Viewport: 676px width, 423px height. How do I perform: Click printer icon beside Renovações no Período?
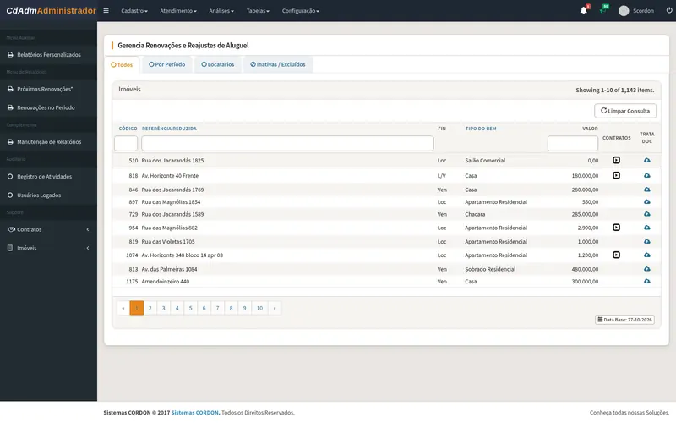(x=10, y=107)
